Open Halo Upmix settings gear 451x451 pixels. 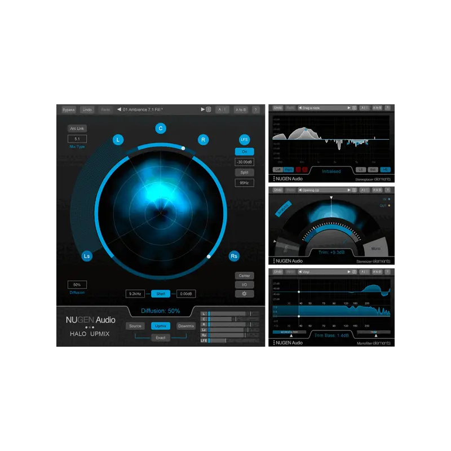click(244, 294)
